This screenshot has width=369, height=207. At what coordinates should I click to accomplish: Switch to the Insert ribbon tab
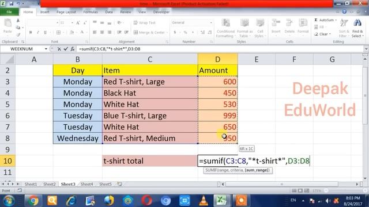44,12
